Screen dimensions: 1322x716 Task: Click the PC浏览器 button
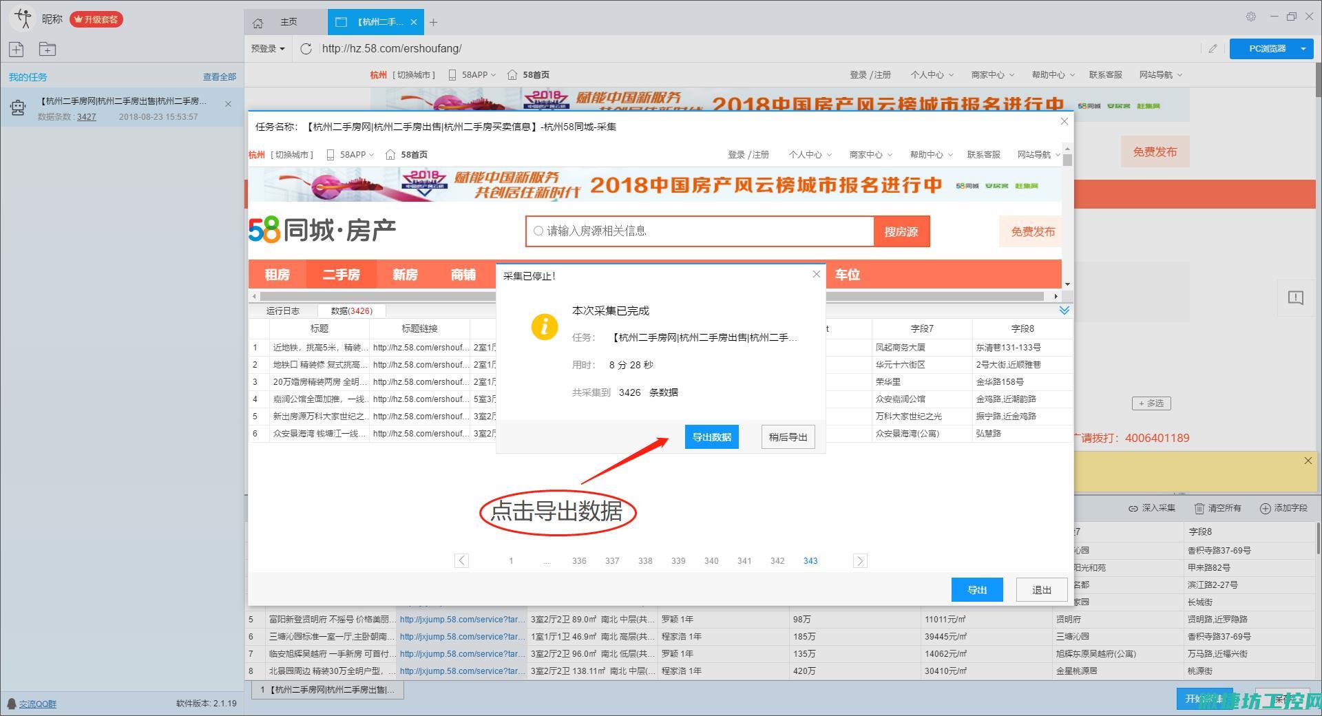(x=1267, y=49)
